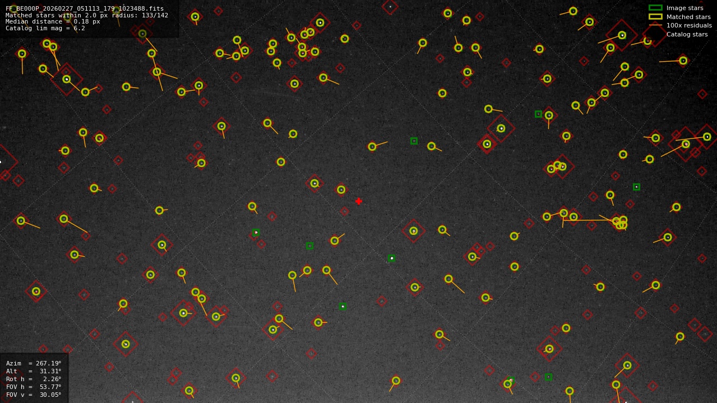Click the red center cross marker
The height and width of the screenshot is (403, 717).
pos(359,201)
